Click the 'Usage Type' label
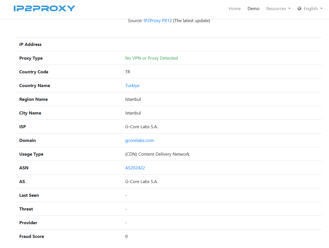329x248 pixels. point(31,154)
